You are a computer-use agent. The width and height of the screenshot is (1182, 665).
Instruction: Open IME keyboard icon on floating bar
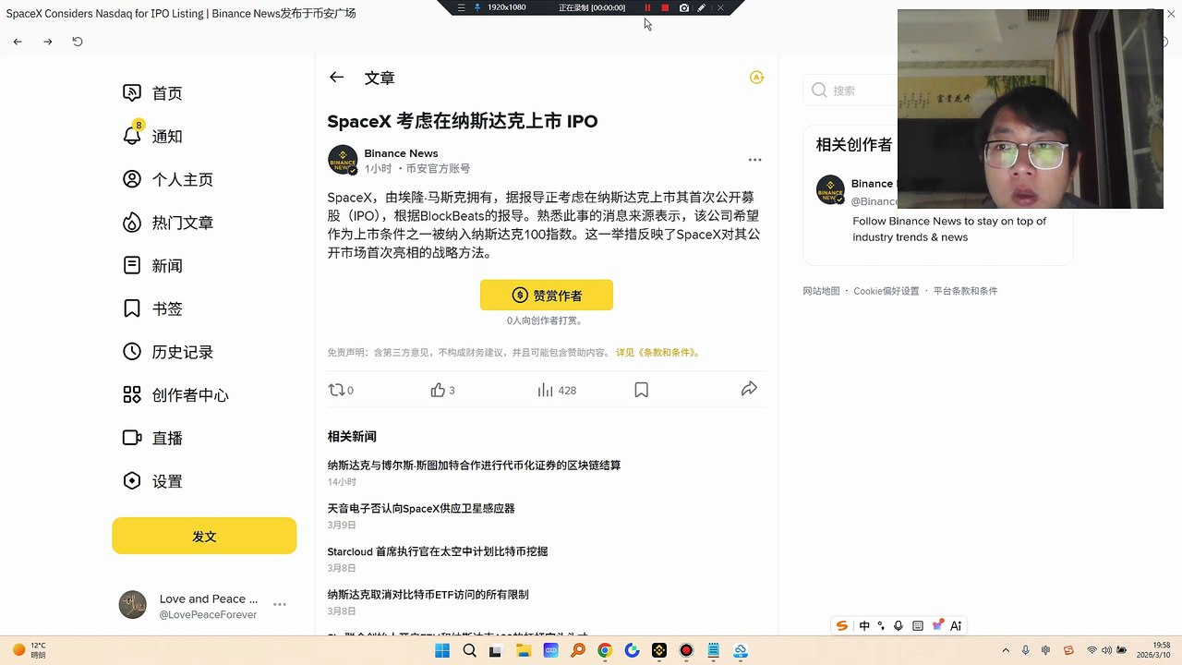pos(917,625)
